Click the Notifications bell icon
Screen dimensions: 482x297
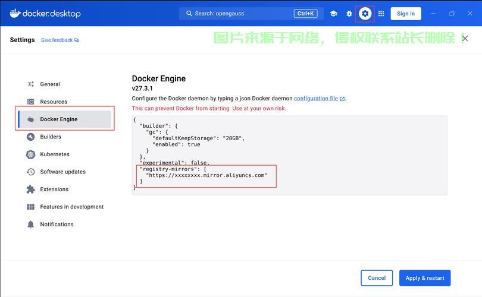click(31, 225)
